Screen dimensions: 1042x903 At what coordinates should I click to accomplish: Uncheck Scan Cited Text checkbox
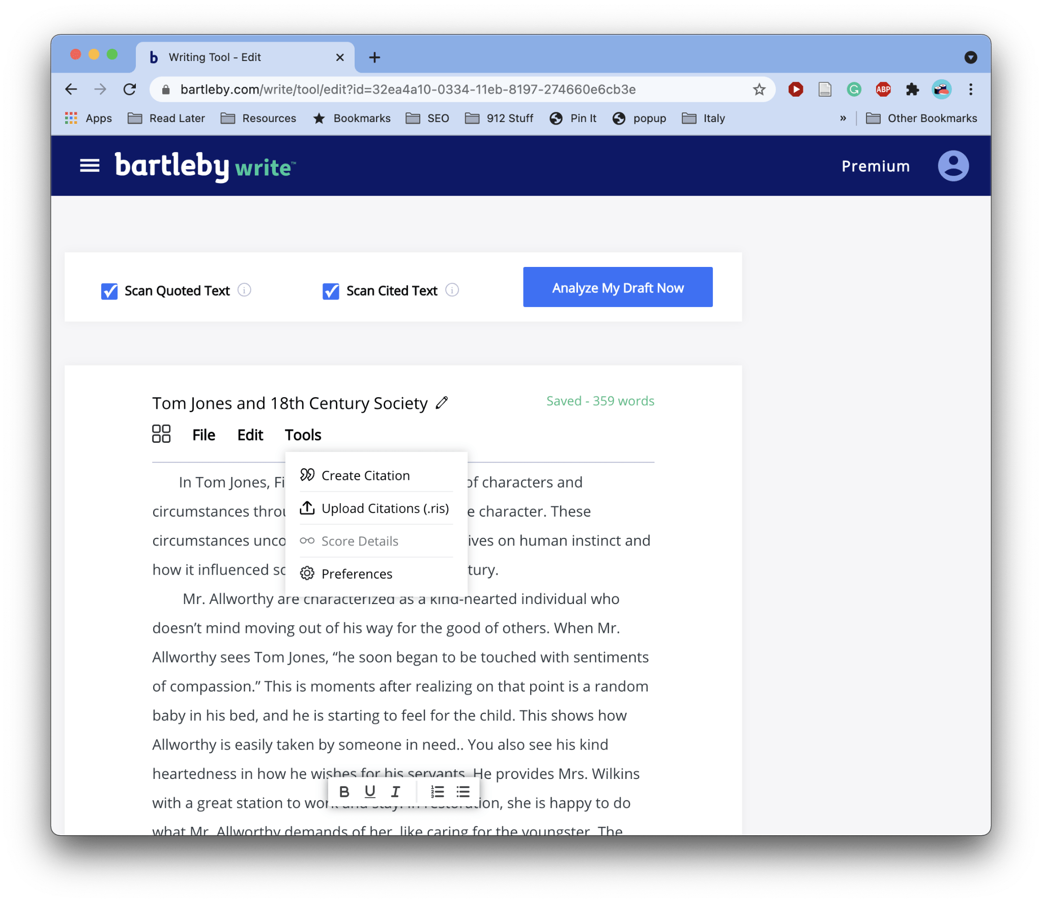tap(331, 291)
